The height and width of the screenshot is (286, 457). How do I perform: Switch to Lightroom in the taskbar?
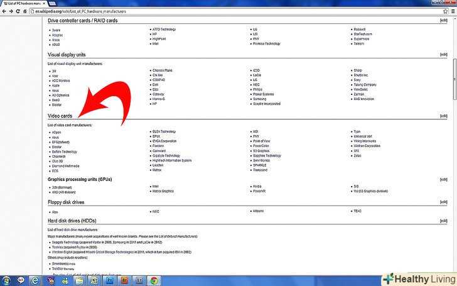point(139,281)
